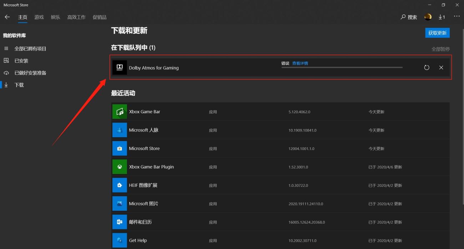Click 今天更新 in Xbox Game Bar row
Screen dimensions: 464x249
(377, 112)
